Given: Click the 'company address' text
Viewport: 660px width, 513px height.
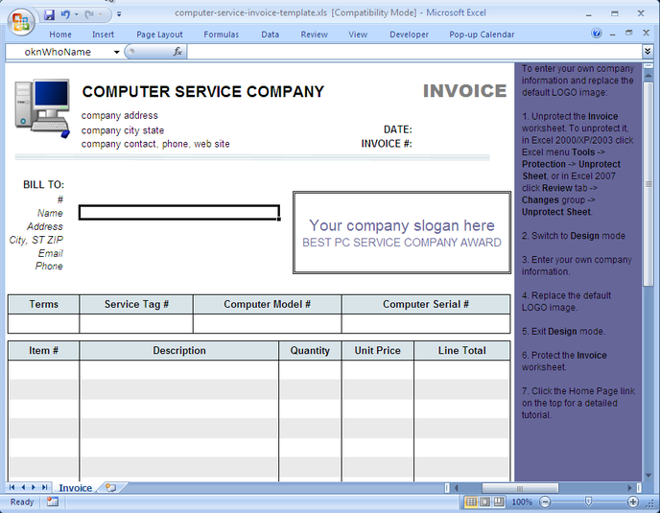Looking at the screenshot, I should (x=120, y=115).
